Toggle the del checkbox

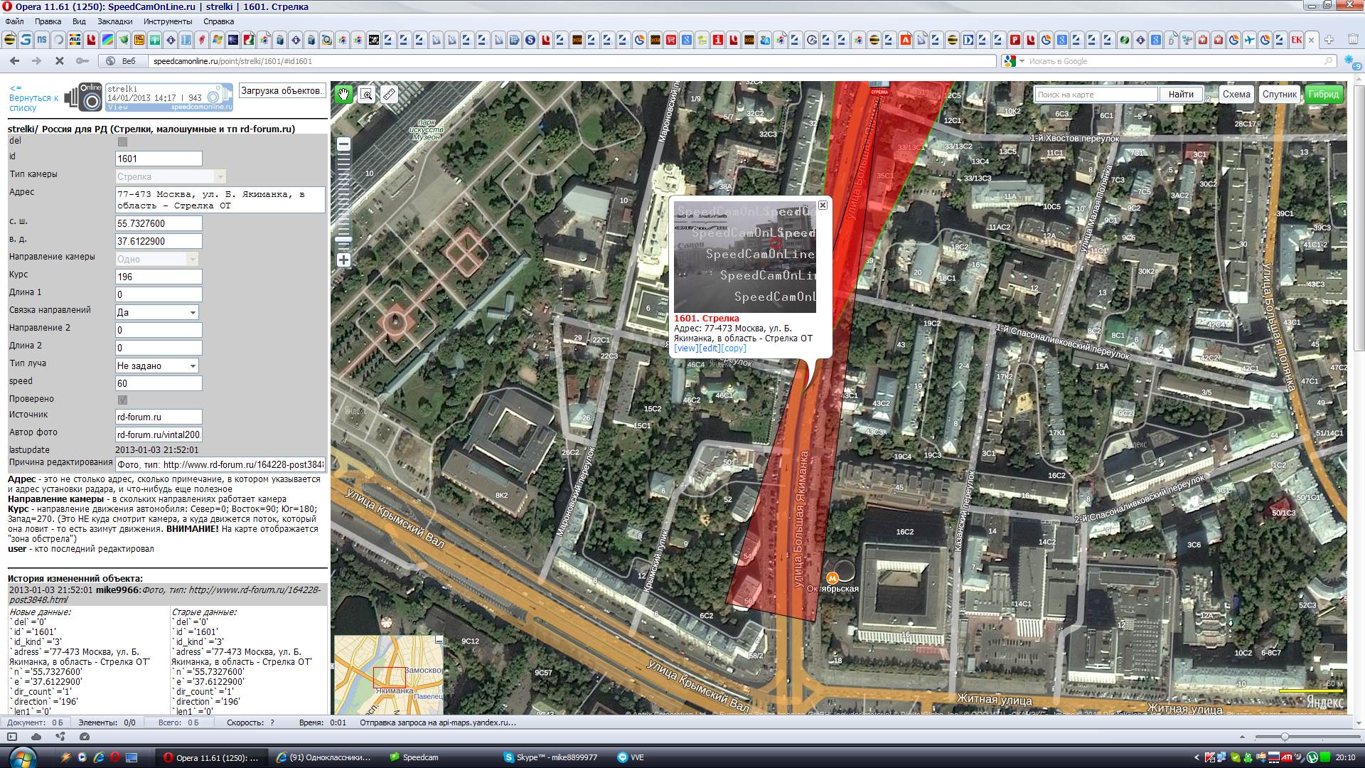(x=122, y=142)
